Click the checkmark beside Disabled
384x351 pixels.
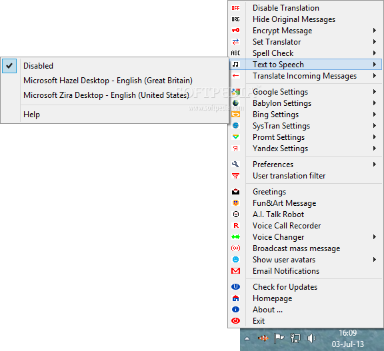9,66
